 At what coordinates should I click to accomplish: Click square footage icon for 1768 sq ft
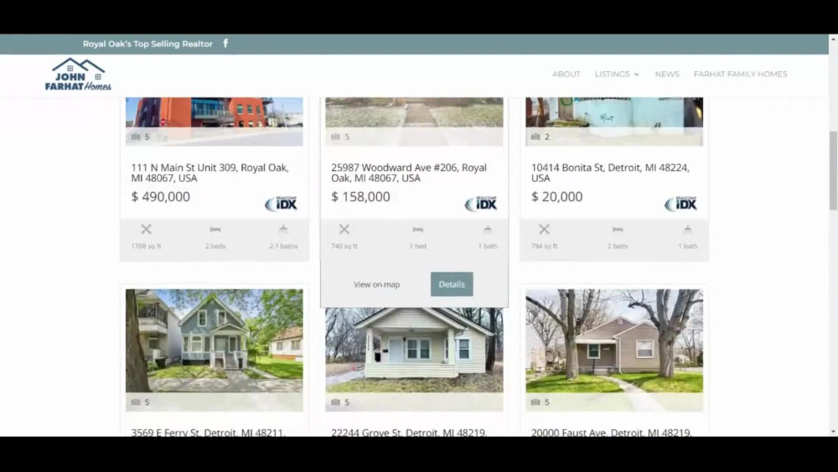tap(146, 230)
